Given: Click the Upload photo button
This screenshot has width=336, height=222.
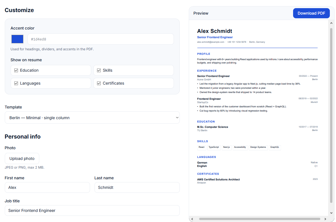Looking at the screenshot, I should [x=22, y=158].
